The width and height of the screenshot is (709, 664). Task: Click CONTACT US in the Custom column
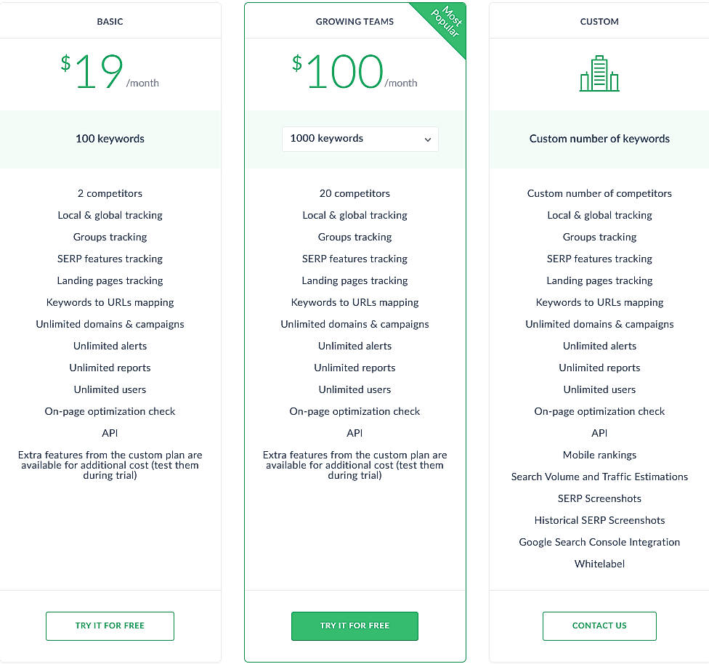[x=599, y=625]
